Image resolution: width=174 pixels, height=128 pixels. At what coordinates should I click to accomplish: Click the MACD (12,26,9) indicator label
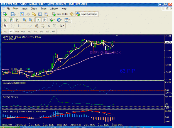coord(24,112)
